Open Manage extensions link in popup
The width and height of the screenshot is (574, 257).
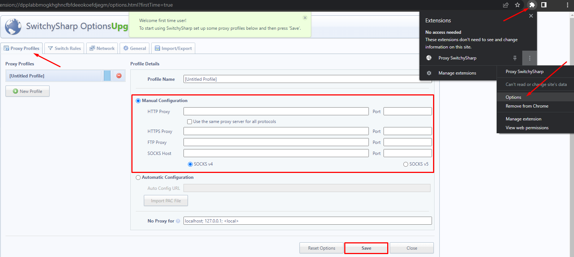457,73
